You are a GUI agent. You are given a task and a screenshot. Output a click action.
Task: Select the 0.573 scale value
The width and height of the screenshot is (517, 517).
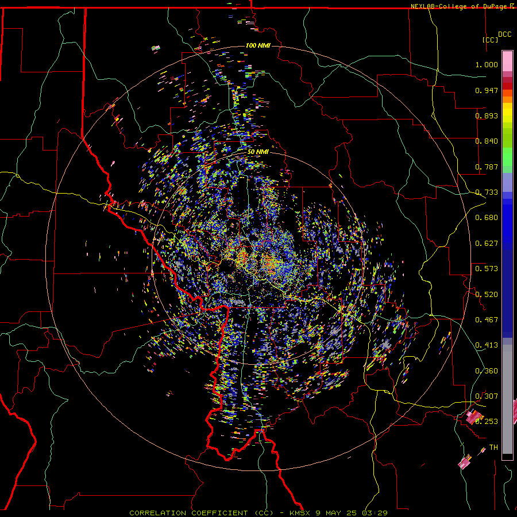(487, 269)
